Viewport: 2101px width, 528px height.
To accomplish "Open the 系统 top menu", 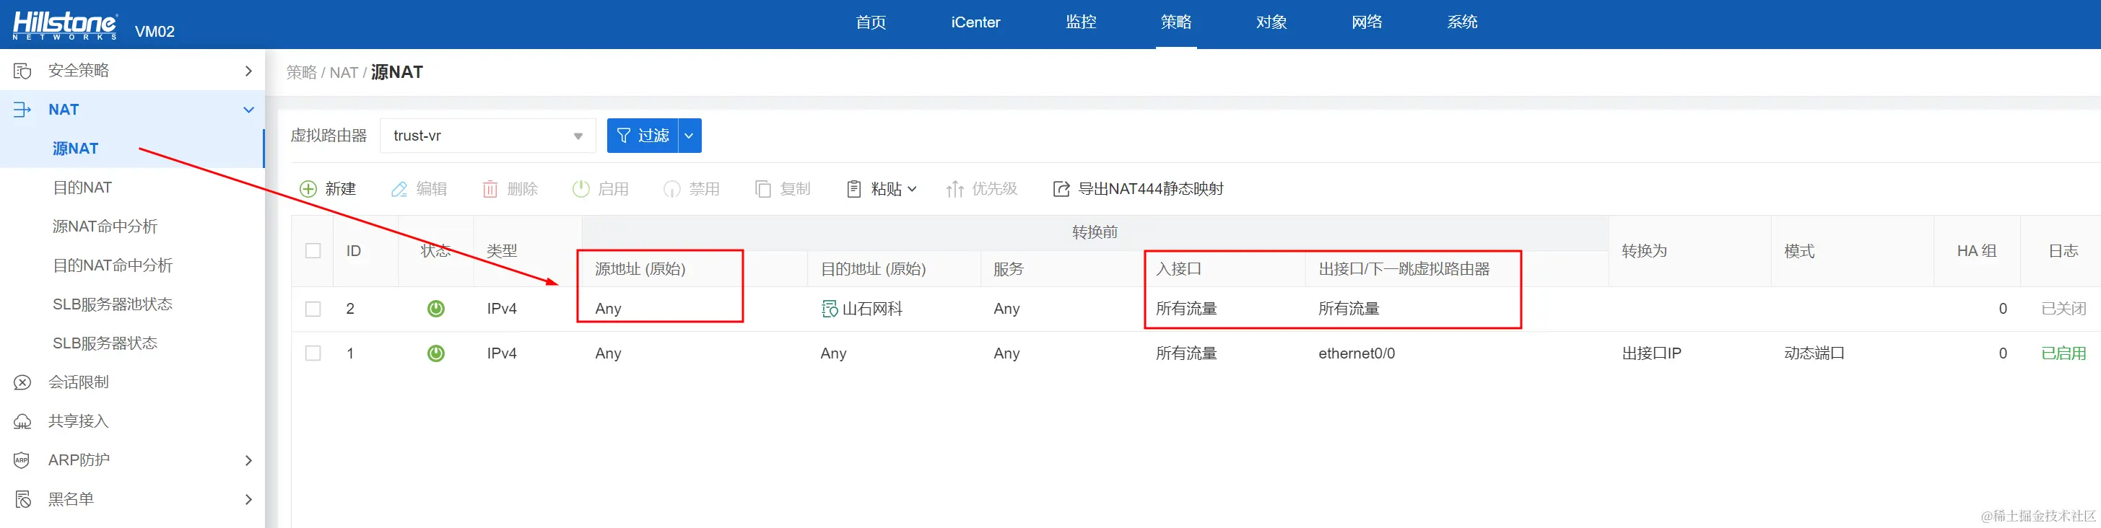I will (x=1462, y=23).
